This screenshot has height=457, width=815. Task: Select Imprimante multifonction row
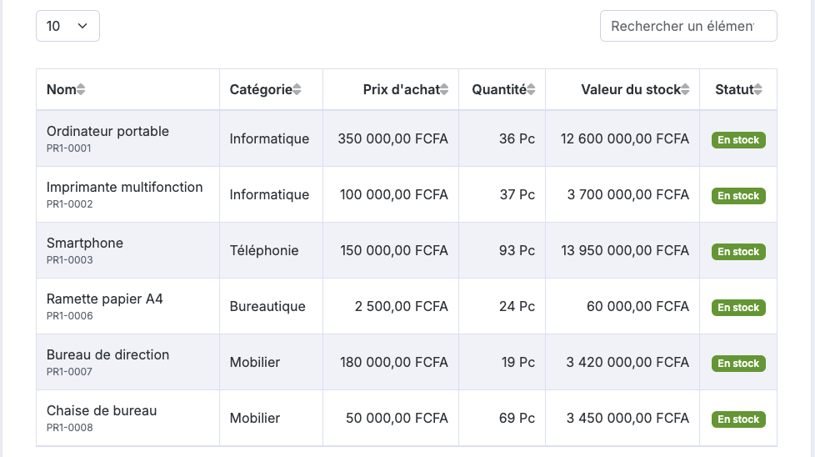pyautogui.click(x=407, y=194)
